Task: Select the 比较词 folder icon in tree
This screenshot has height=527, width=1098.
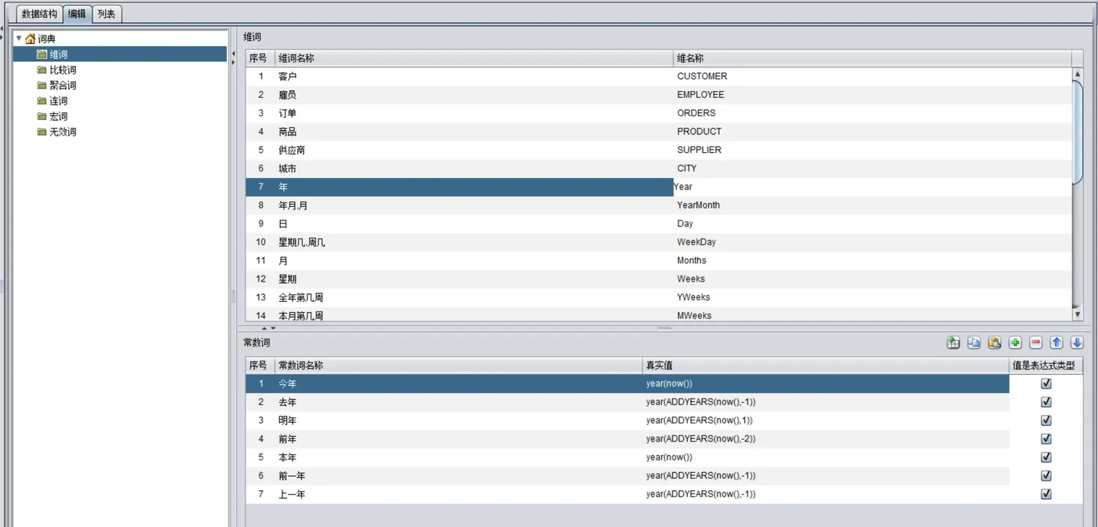Action: 42,70
